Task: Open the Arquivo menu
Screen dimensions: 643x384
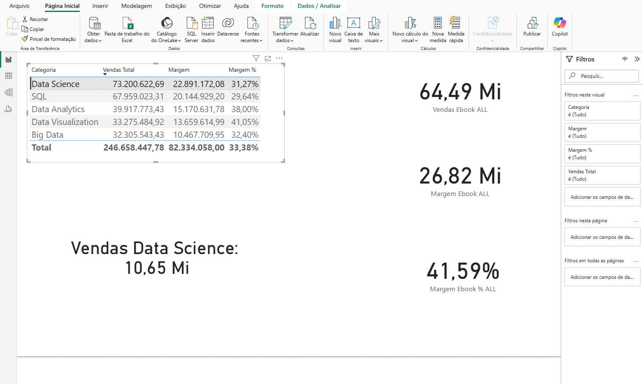Action: point(19,6)
